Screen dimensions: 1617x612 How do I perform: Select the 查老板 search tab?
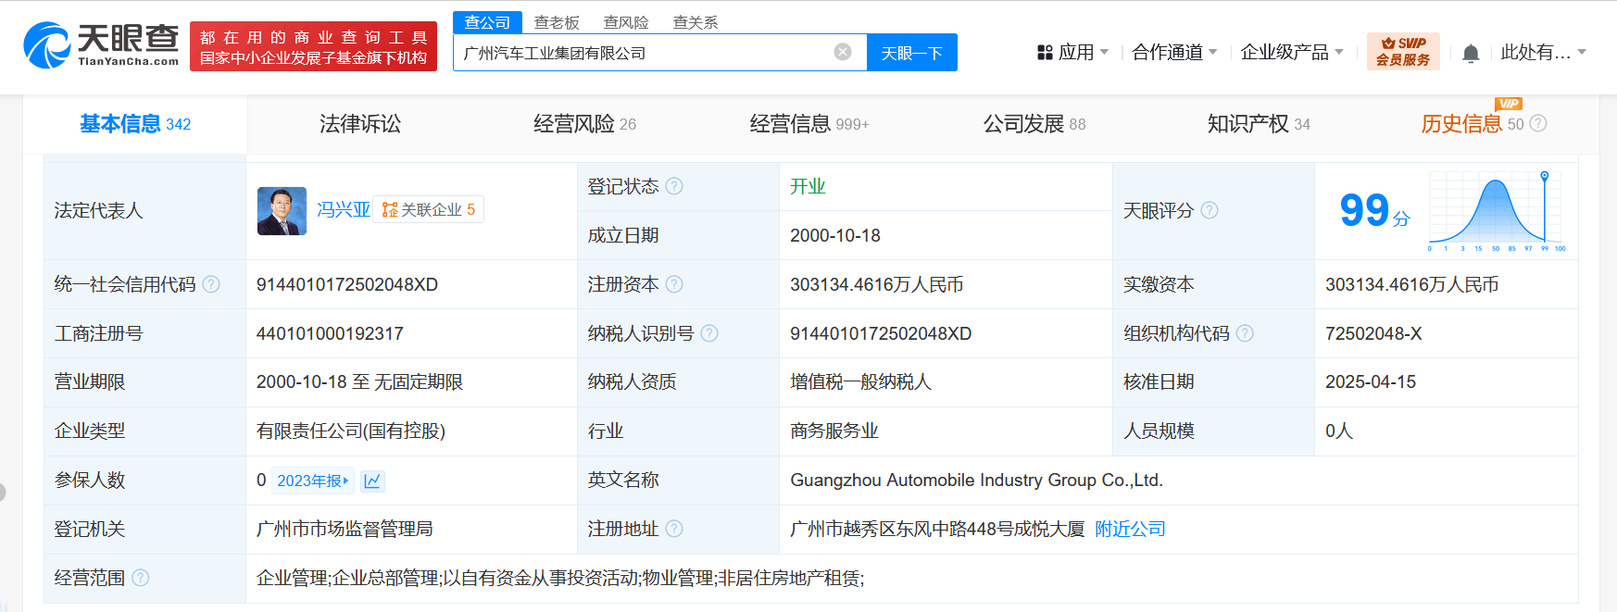coord(557,22)
